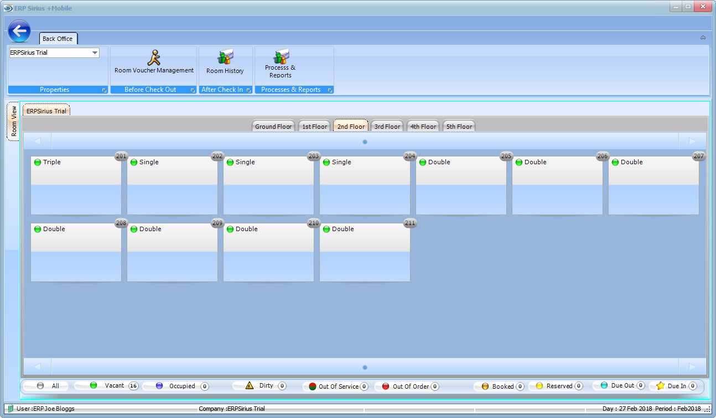The width and height of the screenshot is (716, 418).
Task: Click the Due In star icon
Action: (x=660, y=386)
